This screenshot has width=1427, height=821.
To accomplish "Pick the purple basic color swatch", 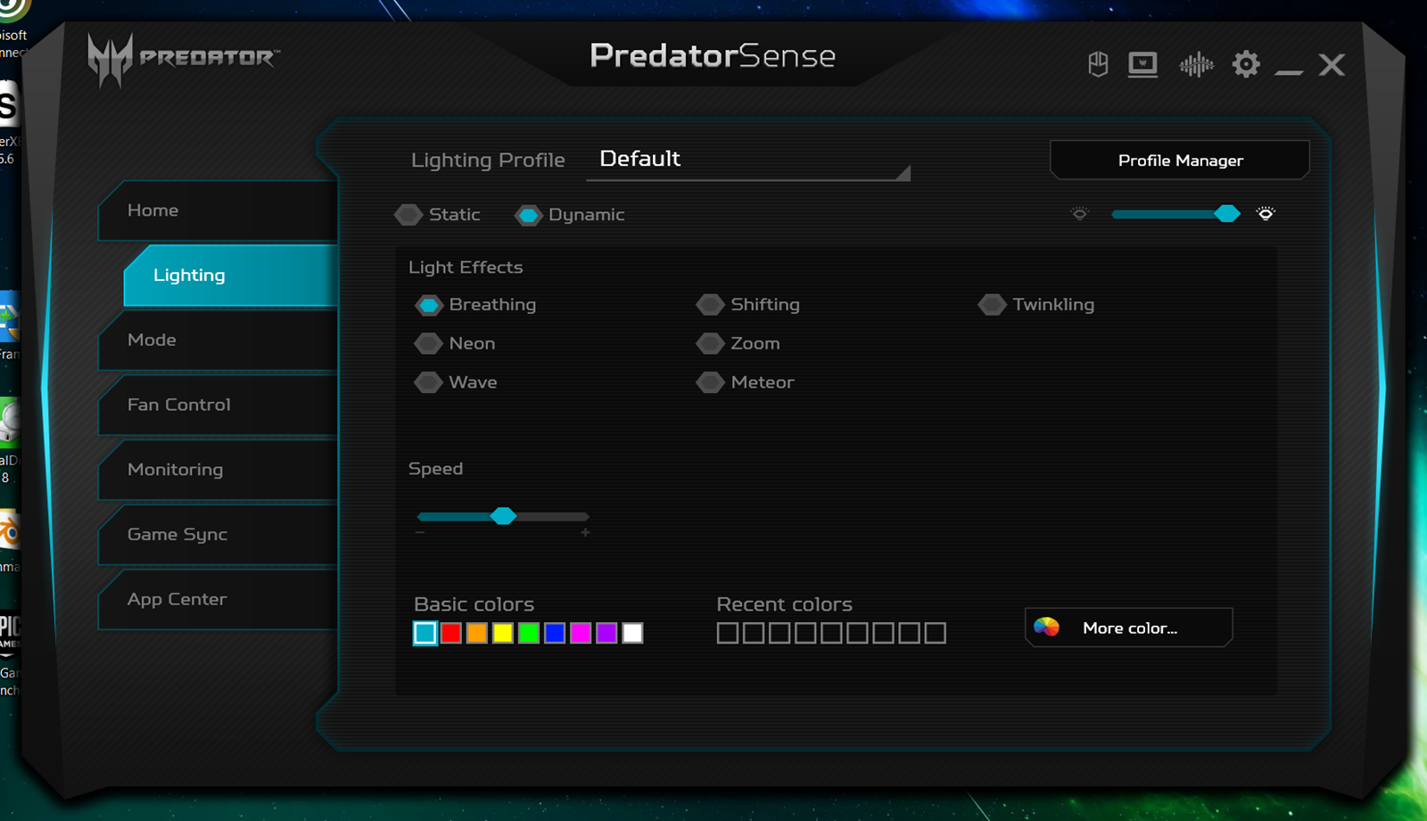I will click(606, 633).
